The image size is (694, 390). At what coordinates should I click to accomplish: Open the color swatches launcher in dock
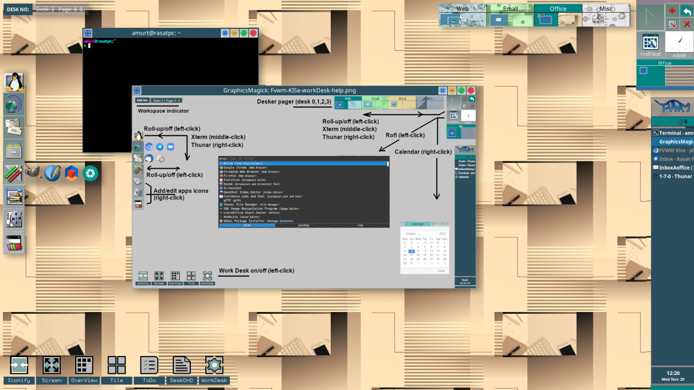coord(14,243)
